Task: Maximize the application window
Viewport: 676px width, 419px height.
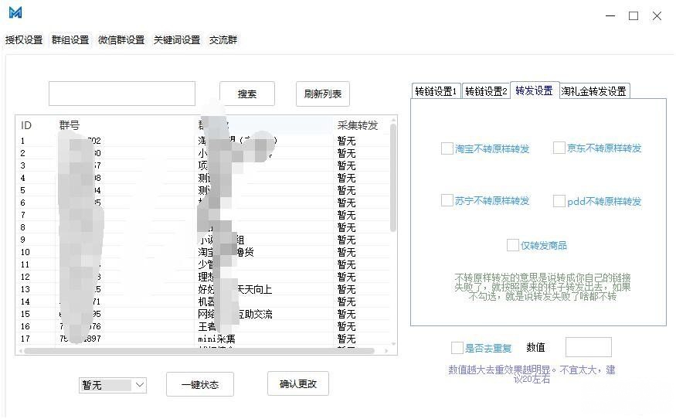Action: point(634,16)
